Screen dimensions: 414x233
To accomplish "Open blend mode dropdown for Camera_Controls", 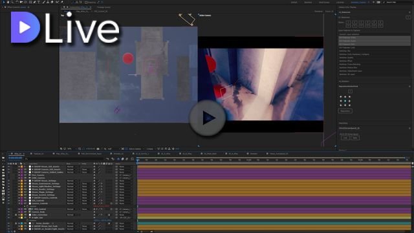I will pyautogui.click(x=72, y=203).
